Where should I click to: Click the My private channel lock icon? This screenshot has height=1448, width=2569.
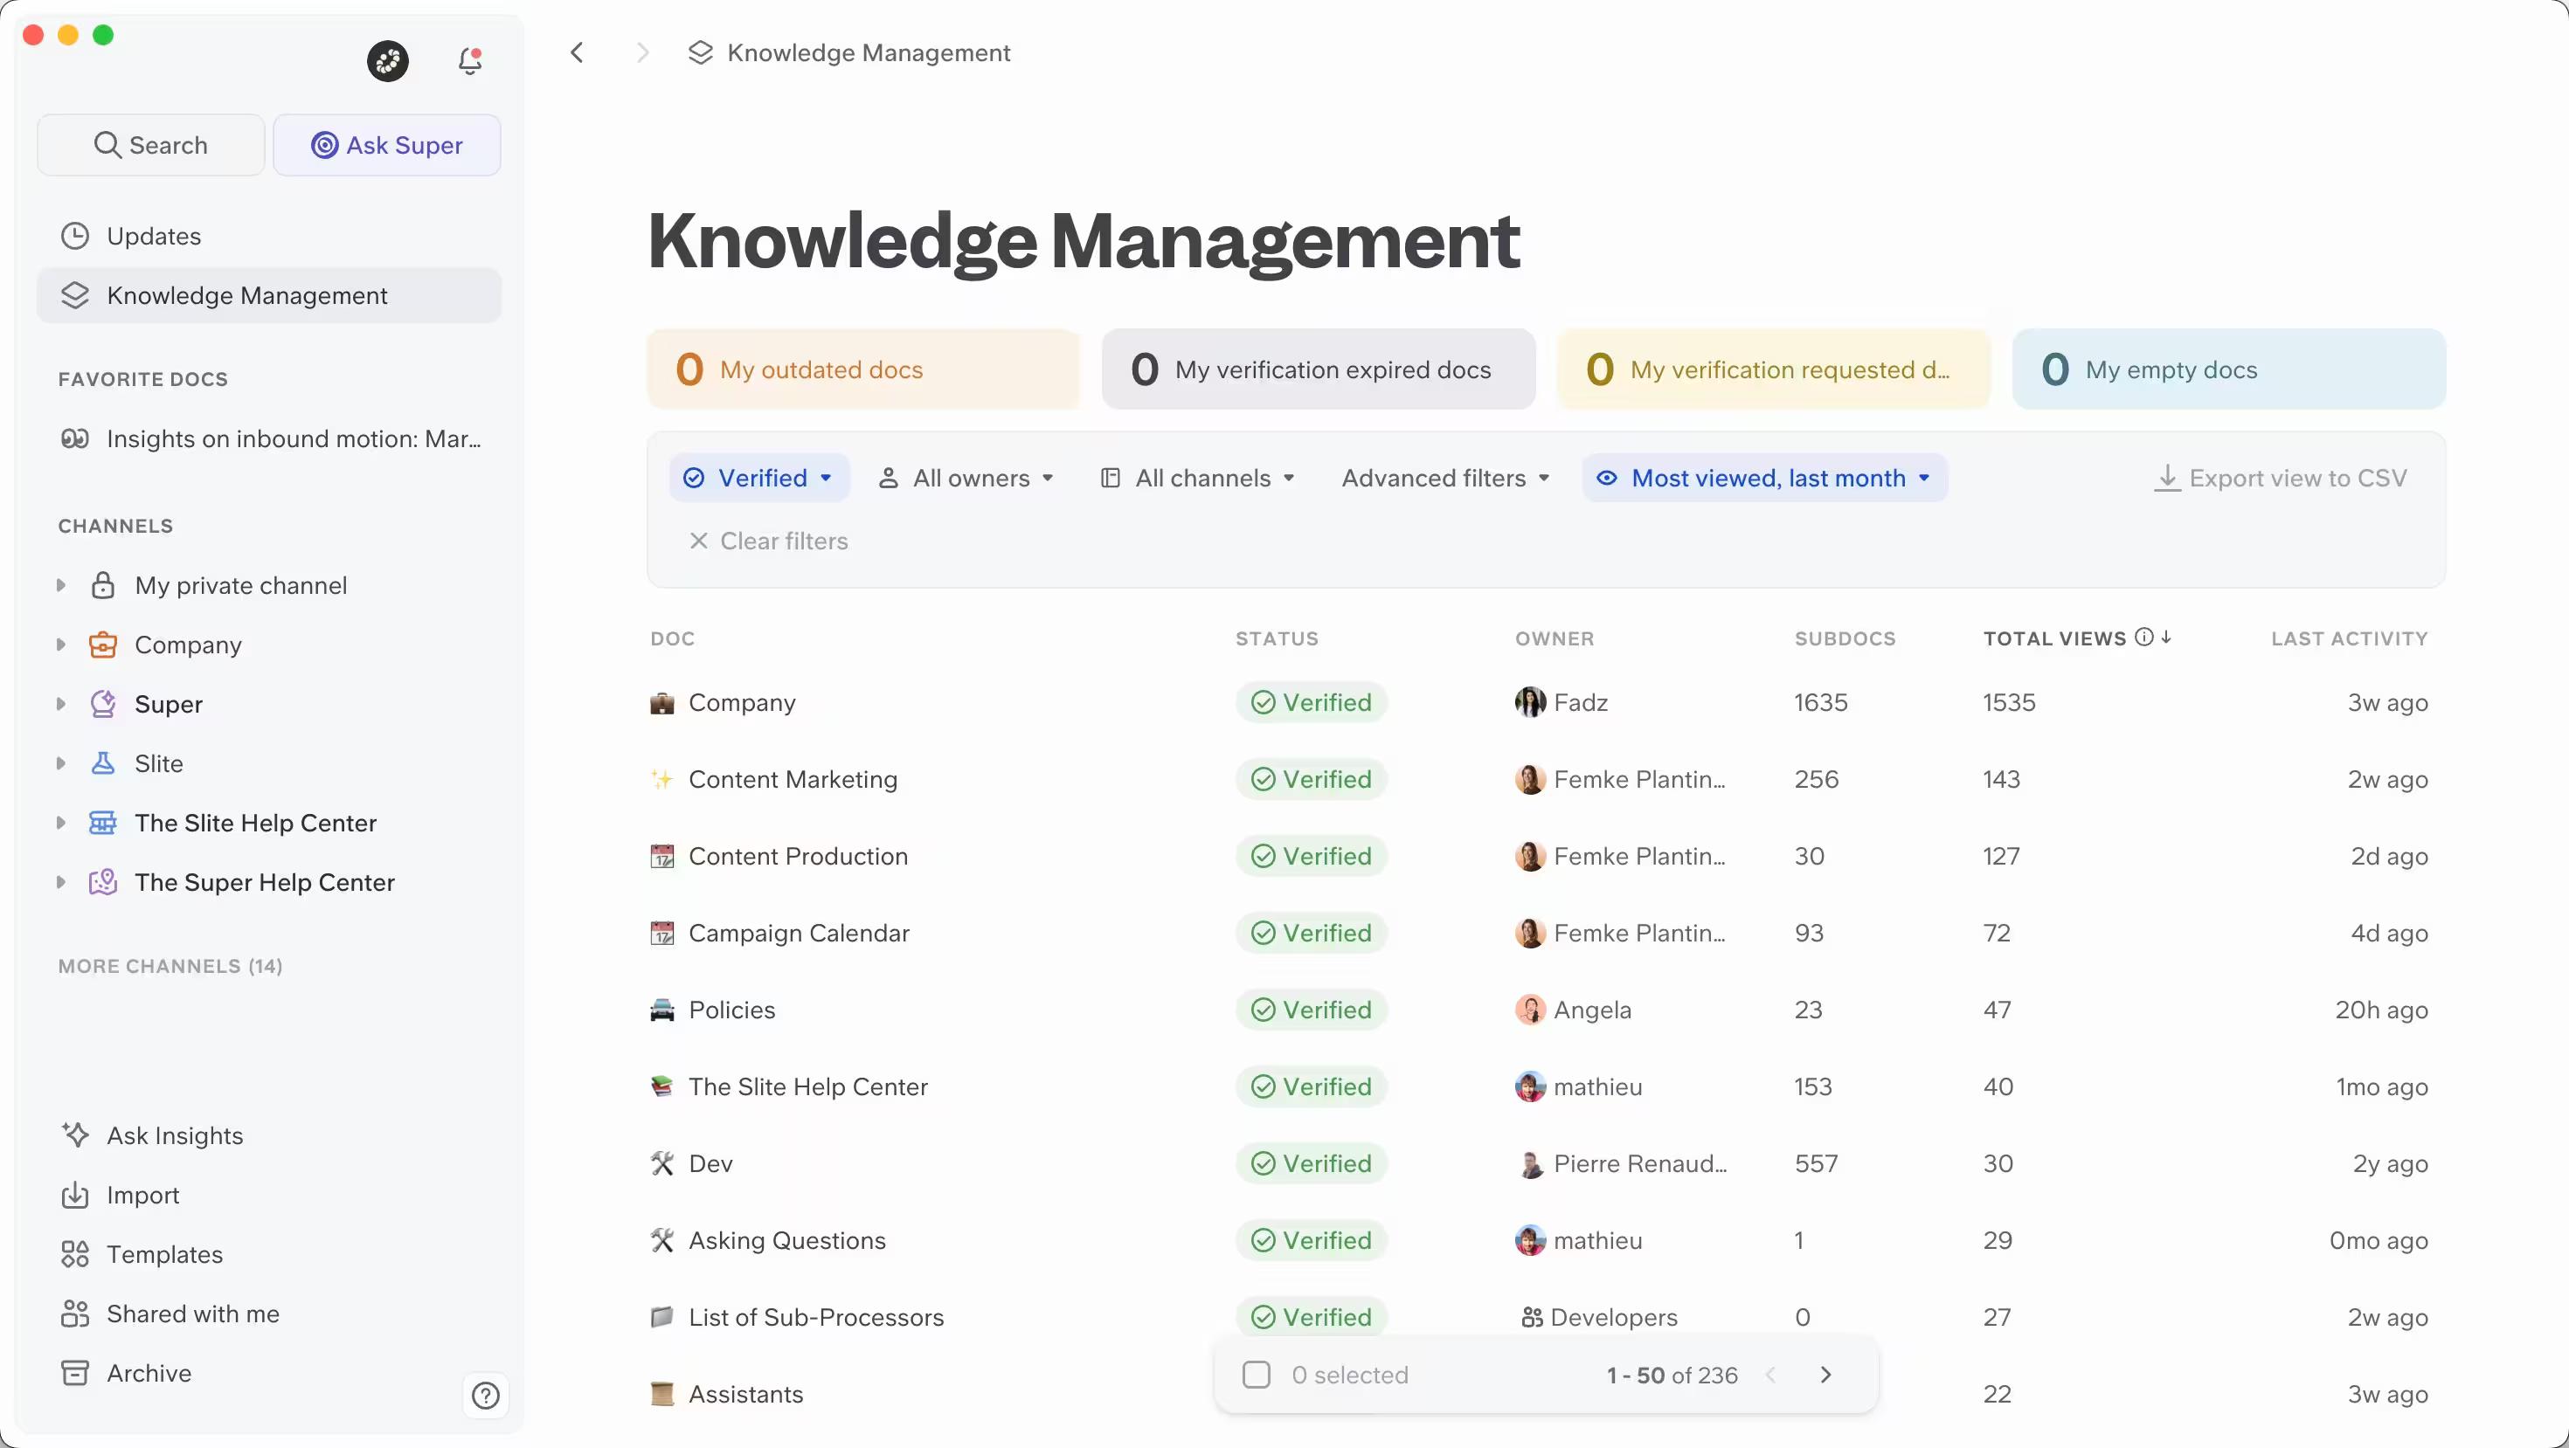click(103, 585)
